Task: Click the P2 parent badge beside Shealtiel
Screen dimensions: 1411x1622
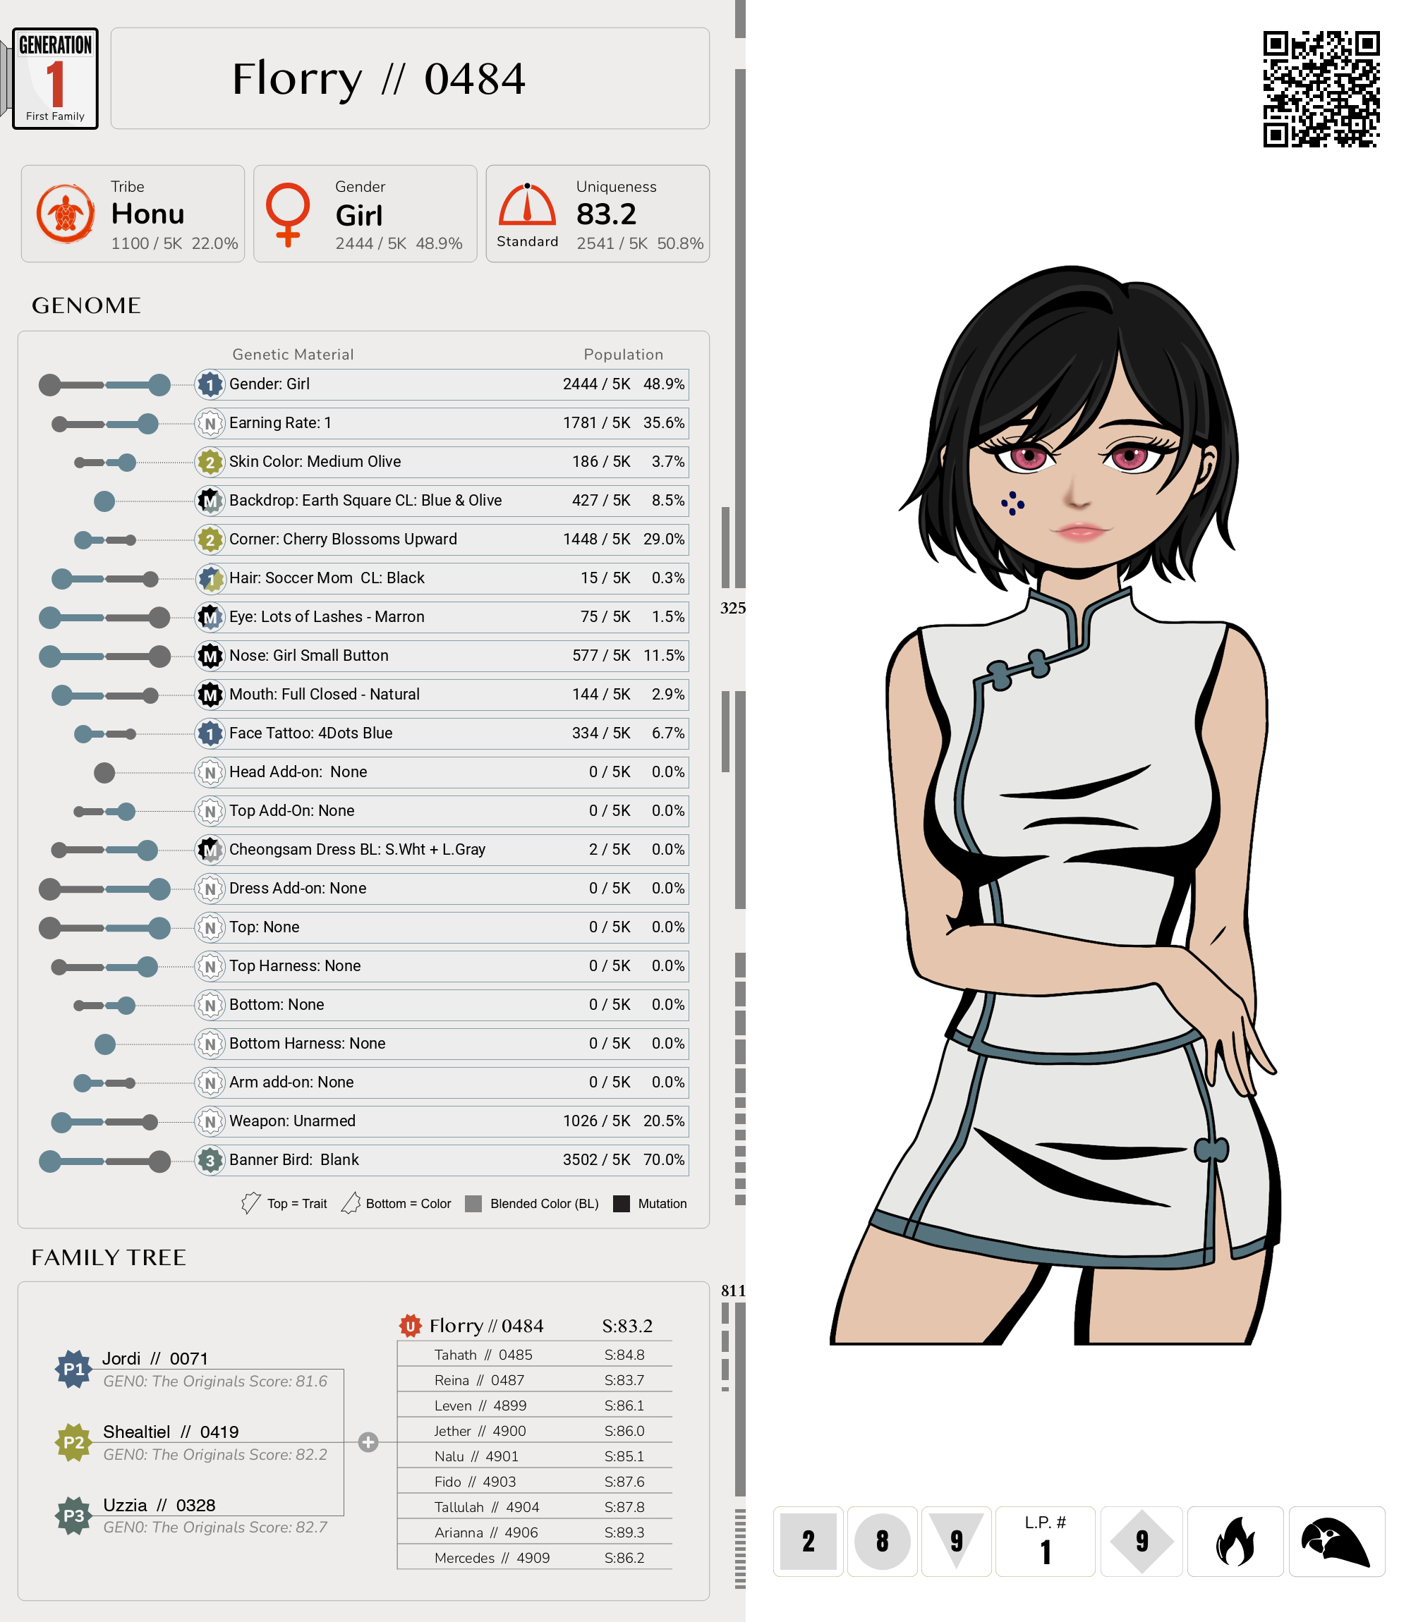Action: [x=73, y=1443]
